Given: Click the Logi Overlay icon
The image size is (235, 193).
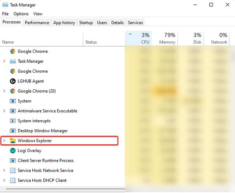Looking at the screenshot, I should click(13, 151).
